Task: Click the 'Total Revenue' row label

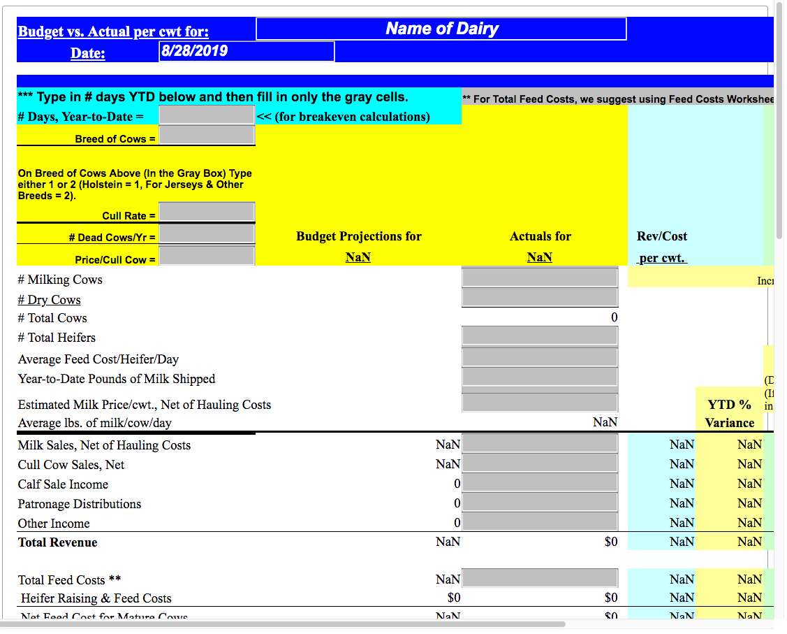Action: [x=58, y=542]
